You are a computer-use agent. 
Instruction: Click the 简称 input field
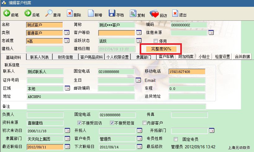pos(116,25)
